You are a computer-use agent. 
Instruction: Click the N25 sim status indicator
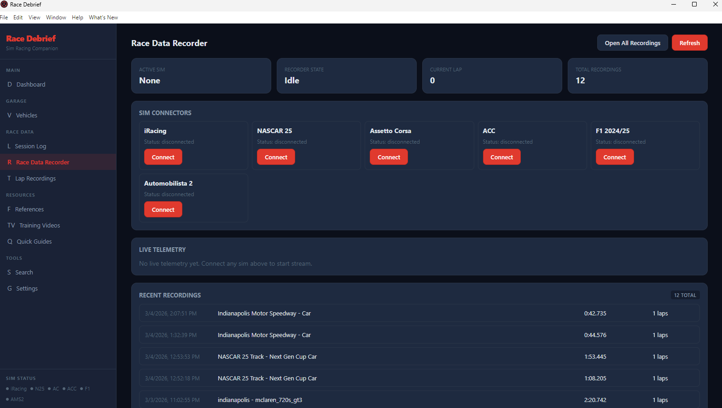[x=38, y=389]
